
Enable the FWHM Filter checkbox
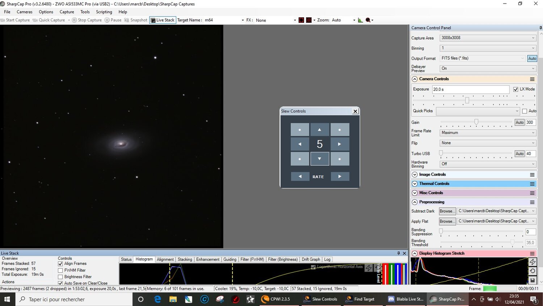[x=60, y=270]
